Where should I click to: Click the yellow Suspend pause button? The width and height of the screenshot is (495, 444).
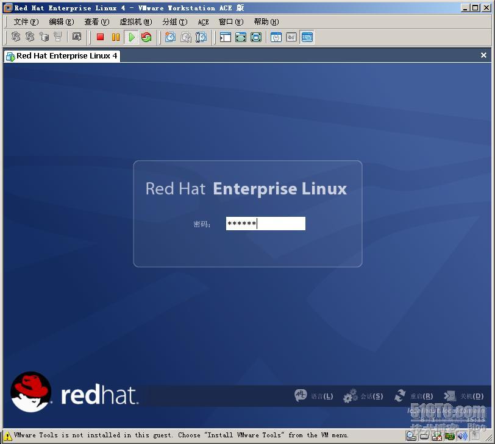click(116, 37)
